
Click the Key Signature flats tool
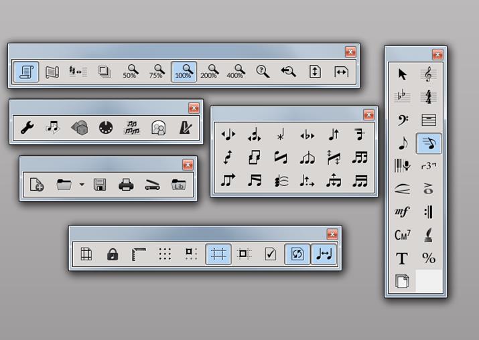(x=402, y=97)
